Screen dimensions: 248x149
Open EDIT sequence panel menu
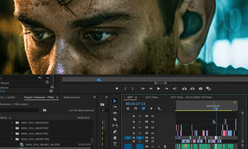136,97
